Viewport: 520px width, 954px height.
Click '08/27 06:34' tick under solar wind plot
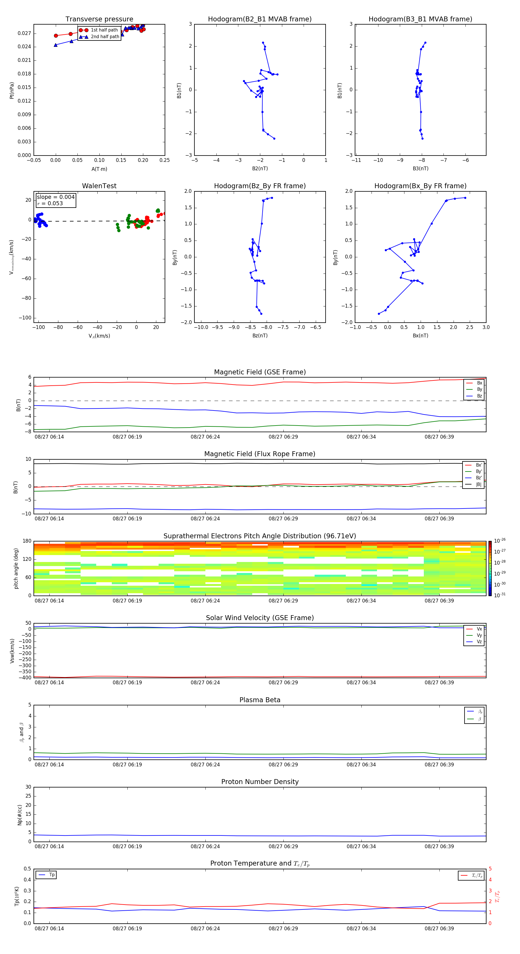[361, 683]
